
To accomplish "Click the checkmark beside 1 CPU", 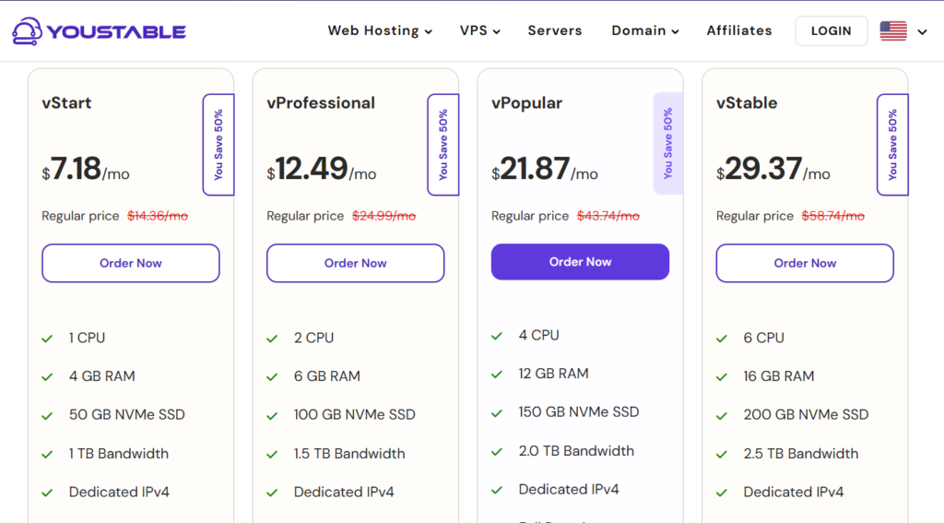I will tap(47, 339).
